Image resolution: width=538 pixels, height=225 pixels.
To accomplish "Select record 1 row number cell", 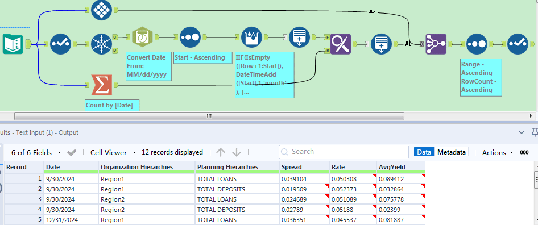I will coord(24,179).
